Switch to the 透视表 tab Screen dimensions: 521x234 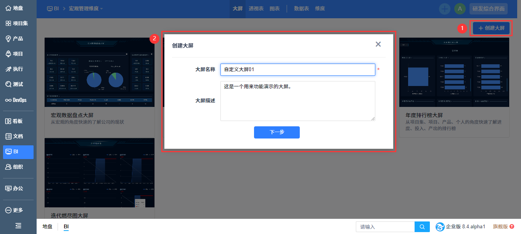[256, 8]
